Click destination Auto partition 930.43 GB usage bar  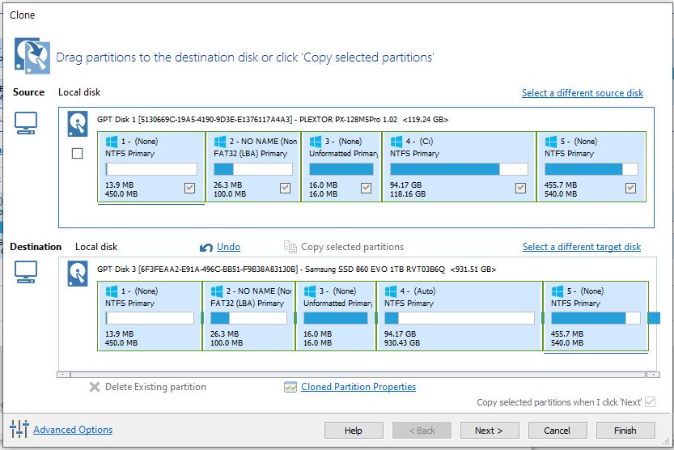460,318
